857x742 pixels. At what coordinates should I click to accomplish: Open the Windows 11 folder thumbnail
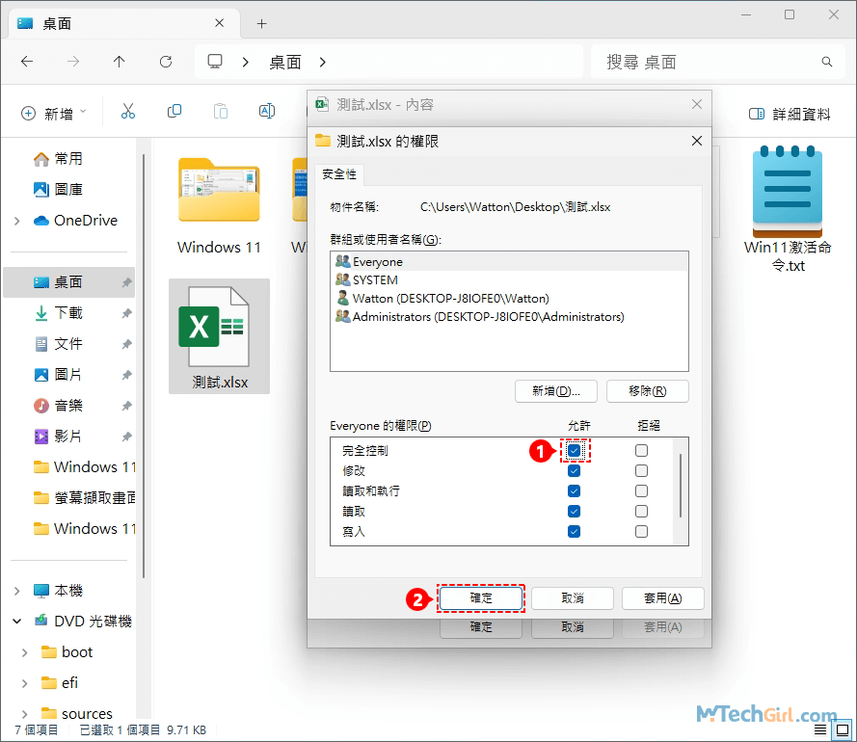click(219, 193)
